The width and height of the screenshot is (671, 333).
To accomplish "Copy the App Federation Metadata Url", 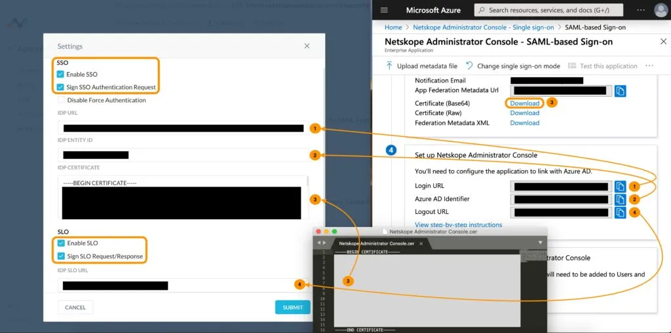I will [621, 91].
